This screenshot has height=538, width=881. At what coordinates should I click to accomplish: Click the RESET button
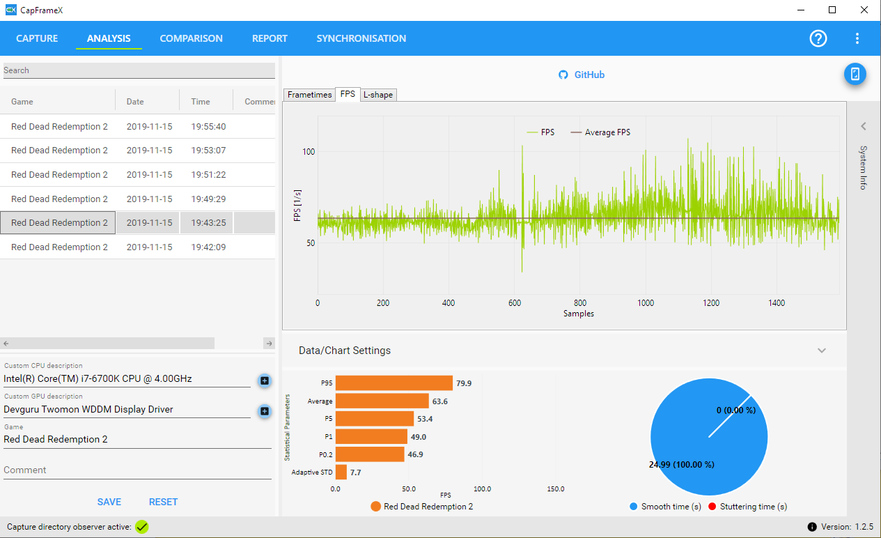163,502
